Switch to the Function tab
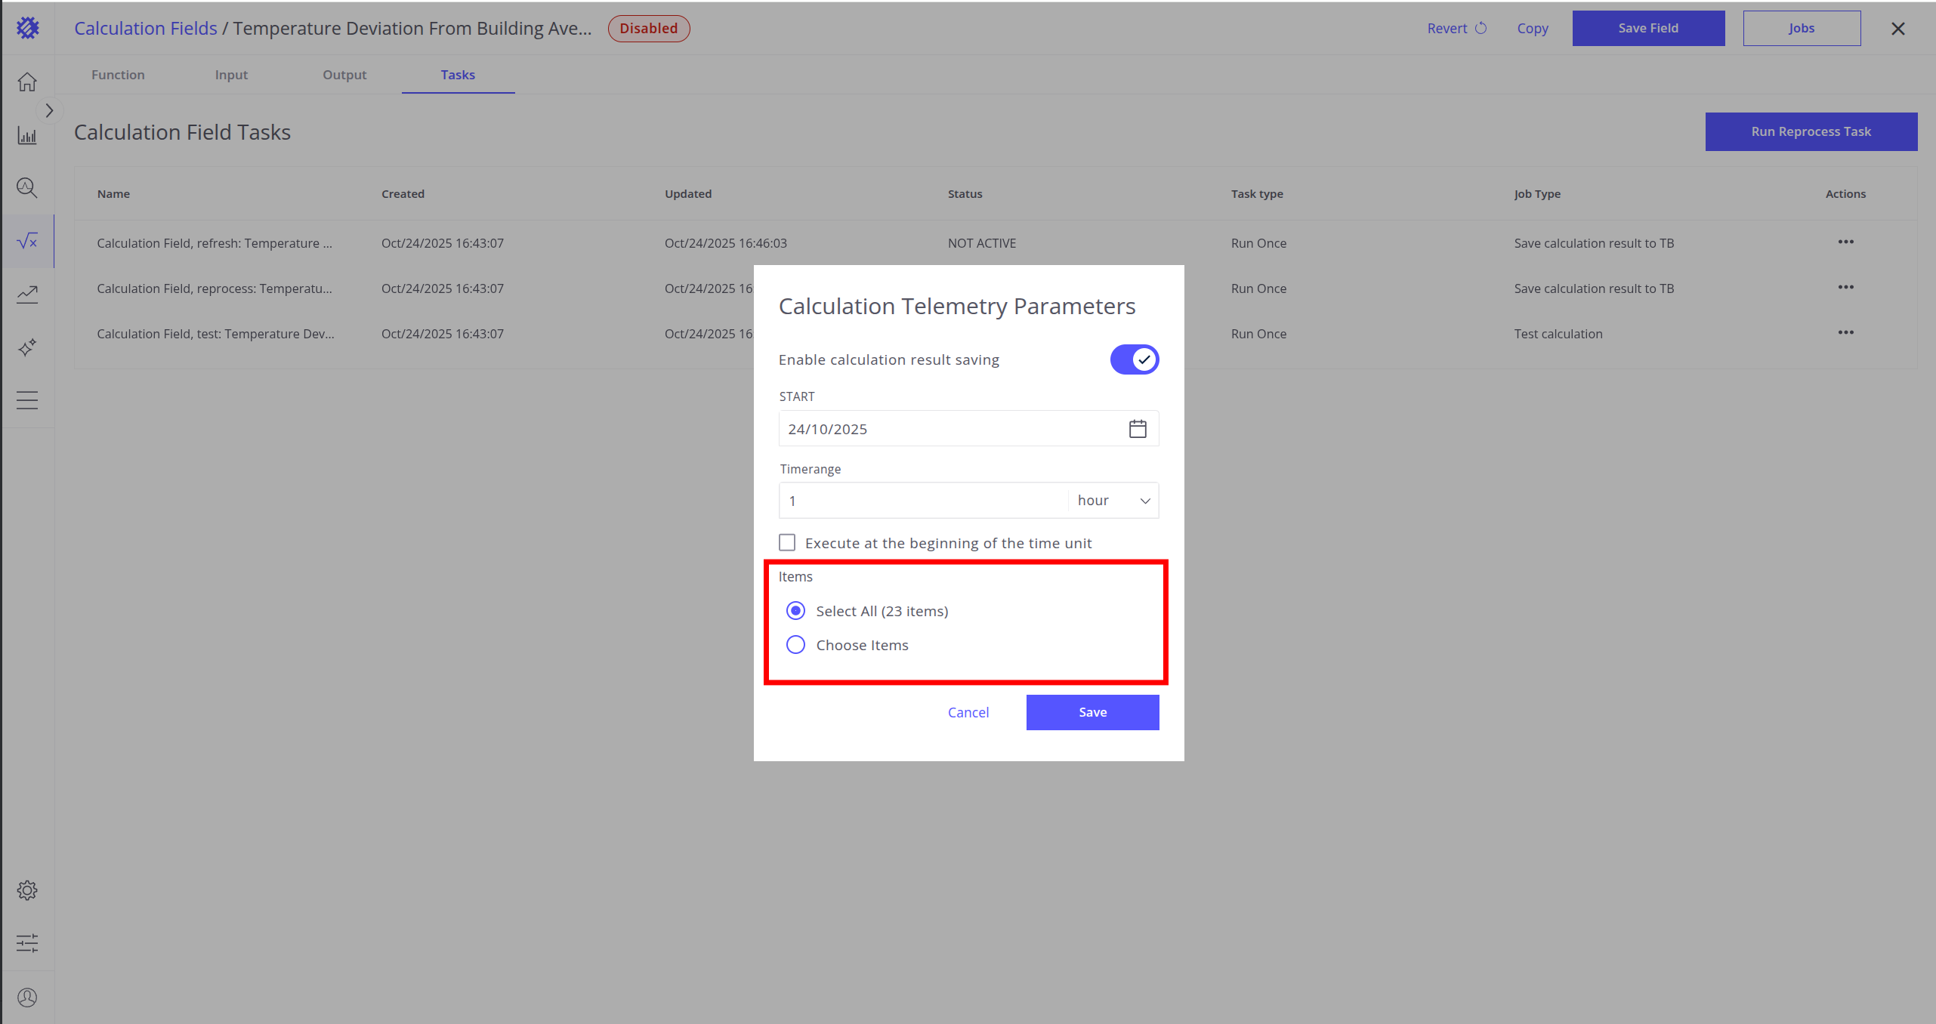The image size is (1936, 1024). tap(118, 75)
